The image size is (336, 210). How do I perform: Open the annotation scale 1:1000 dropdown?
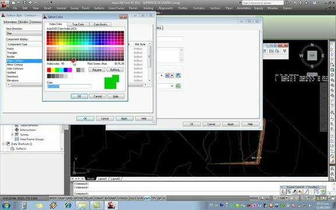(281, 198)
